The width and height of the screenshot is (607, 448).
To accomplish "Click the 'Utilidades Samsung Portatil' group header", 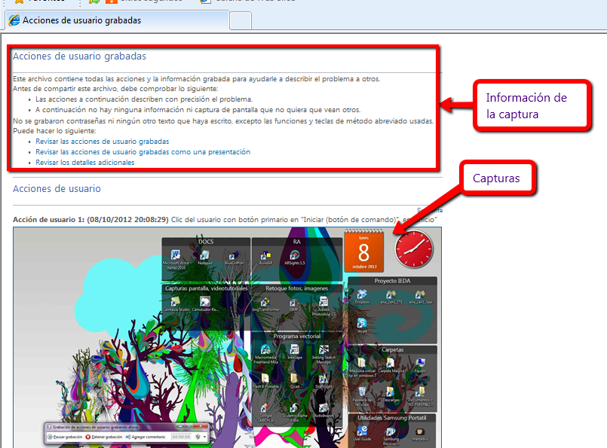I will pyautogui.click(x=392, y=418).
